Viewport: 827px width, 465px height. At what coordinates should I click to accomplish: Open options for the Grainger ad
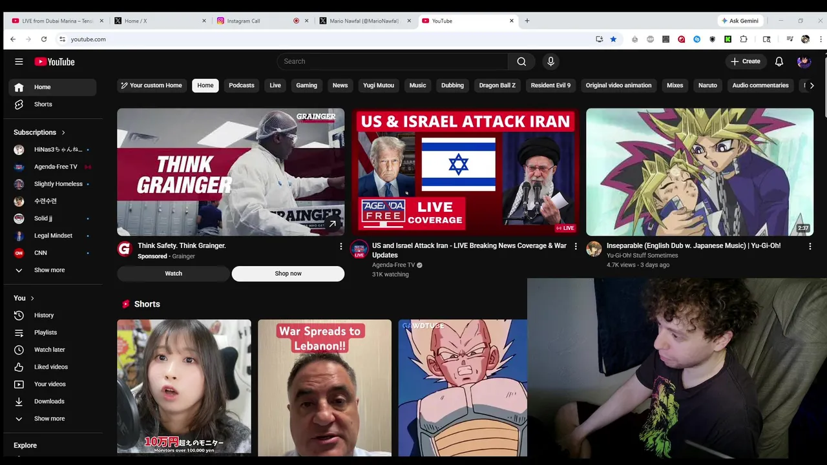(x=341, y=246)
